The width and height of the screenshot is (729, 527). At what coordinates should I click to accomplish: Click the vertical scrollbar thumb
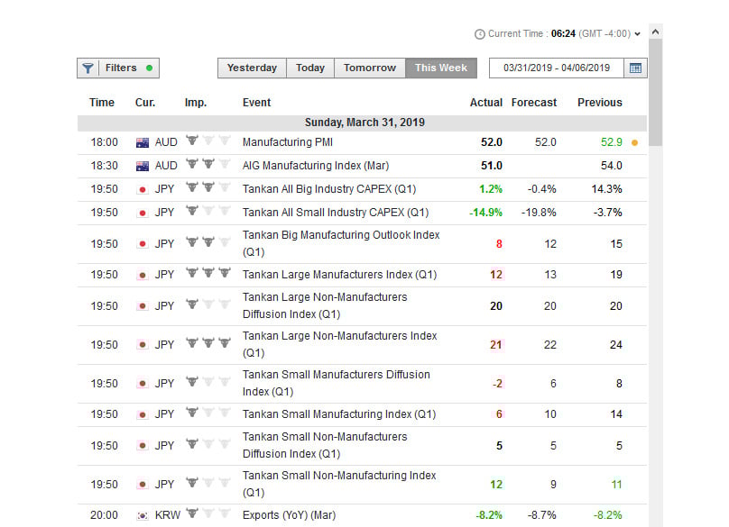[x=656, y=93]
